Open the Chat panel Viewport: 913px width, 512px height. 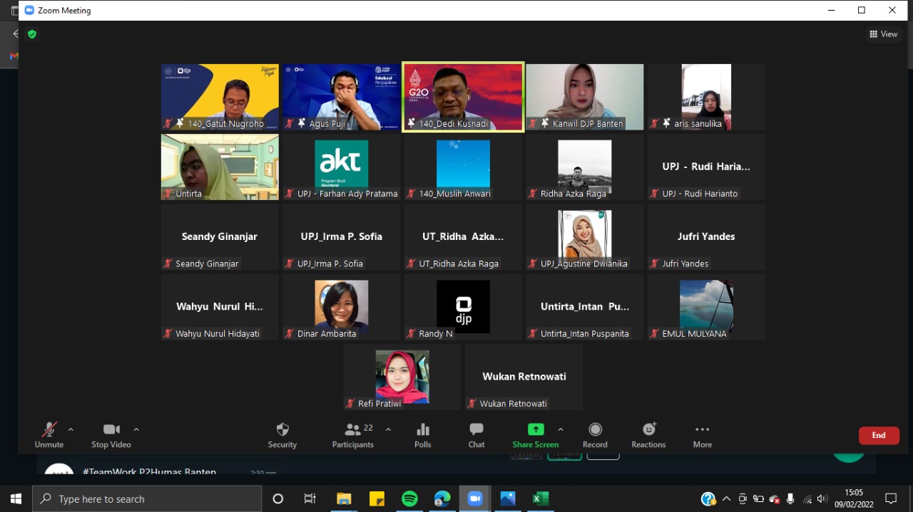coord(476,430)
